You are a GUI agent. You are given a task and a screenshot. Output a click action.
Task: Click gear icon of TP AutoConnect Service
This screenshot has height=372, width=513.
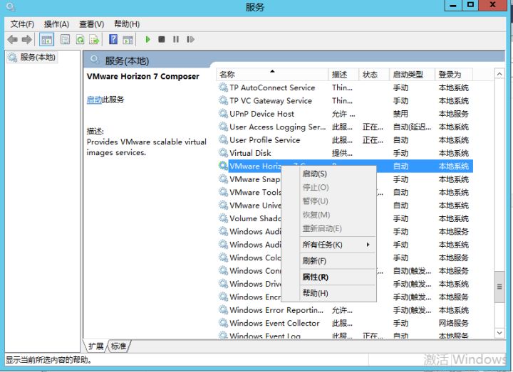tap(223, 87)
